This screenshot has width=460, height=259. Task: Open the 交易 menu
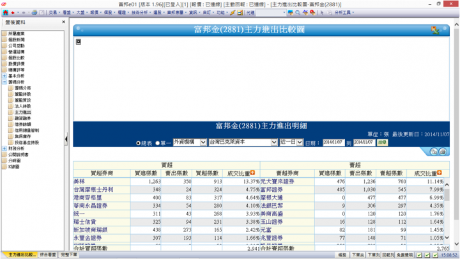54,13
